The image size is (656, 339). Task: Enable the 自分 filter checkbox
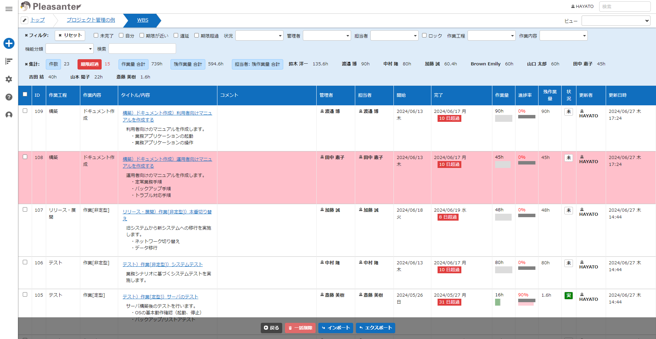pyautogui.click(x=121, y=35)
